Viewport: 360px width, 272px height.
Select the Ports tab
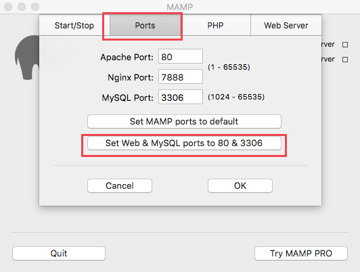145,25
